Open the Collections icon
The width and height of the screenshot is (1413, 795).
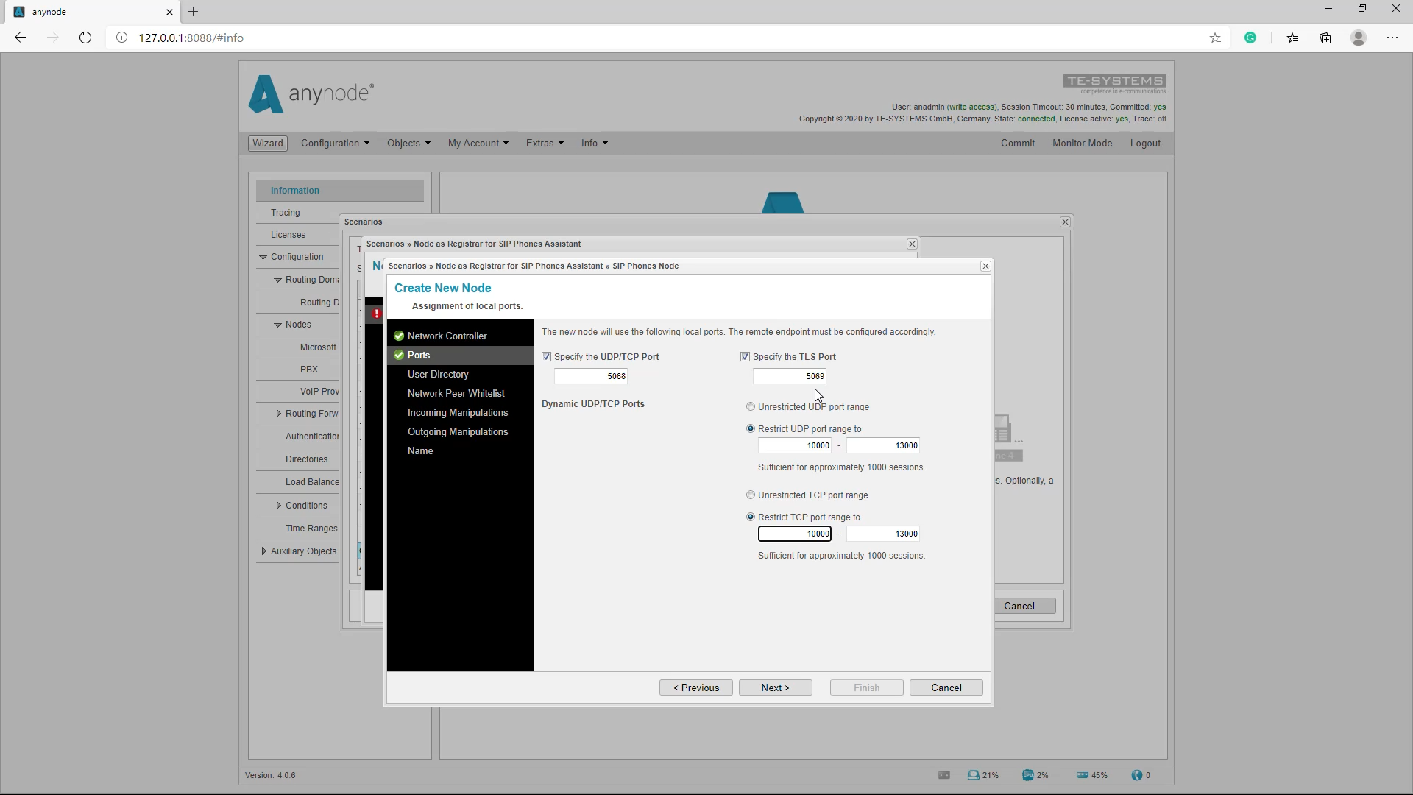click(1325, 38)
